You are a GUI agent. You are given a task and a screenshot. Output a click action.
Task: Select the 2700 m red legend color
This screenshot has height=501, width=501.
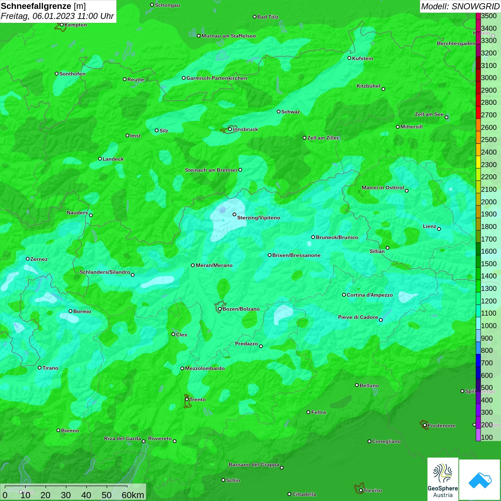(x=478, y=112)
